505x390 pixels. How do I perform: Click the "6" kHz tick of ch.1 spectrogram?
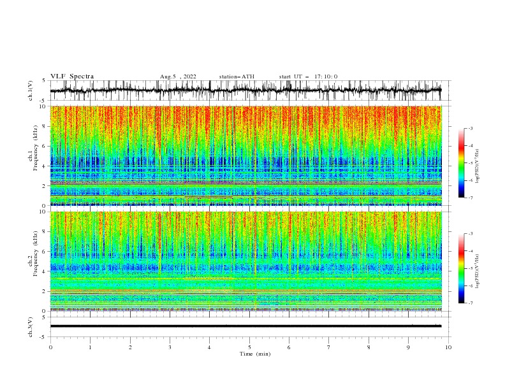click(x=45, y=146)
